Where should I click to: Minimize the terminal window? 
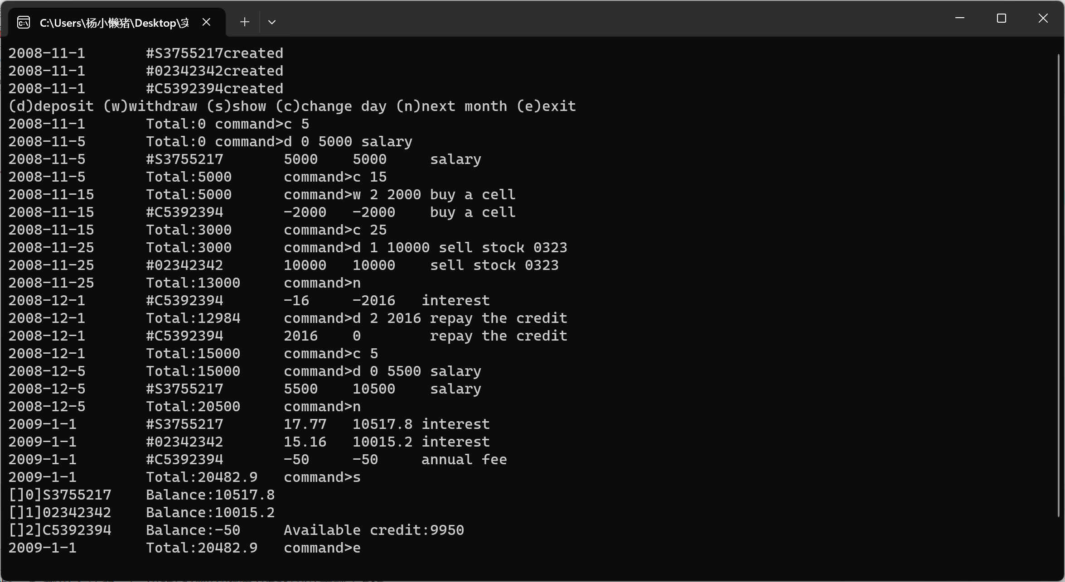click(959, 18)
